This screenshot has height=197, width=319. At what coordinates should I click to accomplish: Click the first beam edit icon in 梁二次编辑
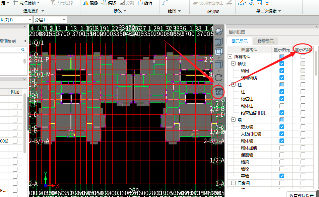click(x=241, y=3)
